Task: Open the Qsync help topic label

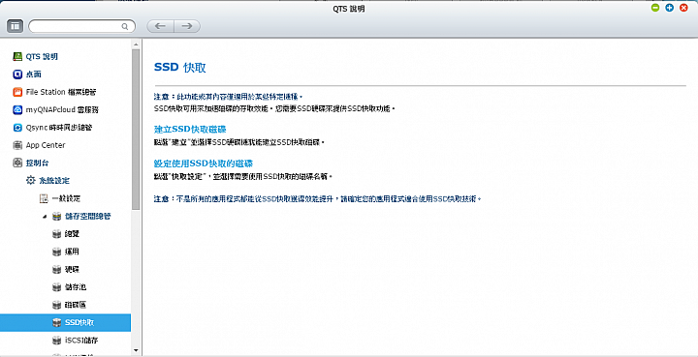Action: (x=59, y=128)
